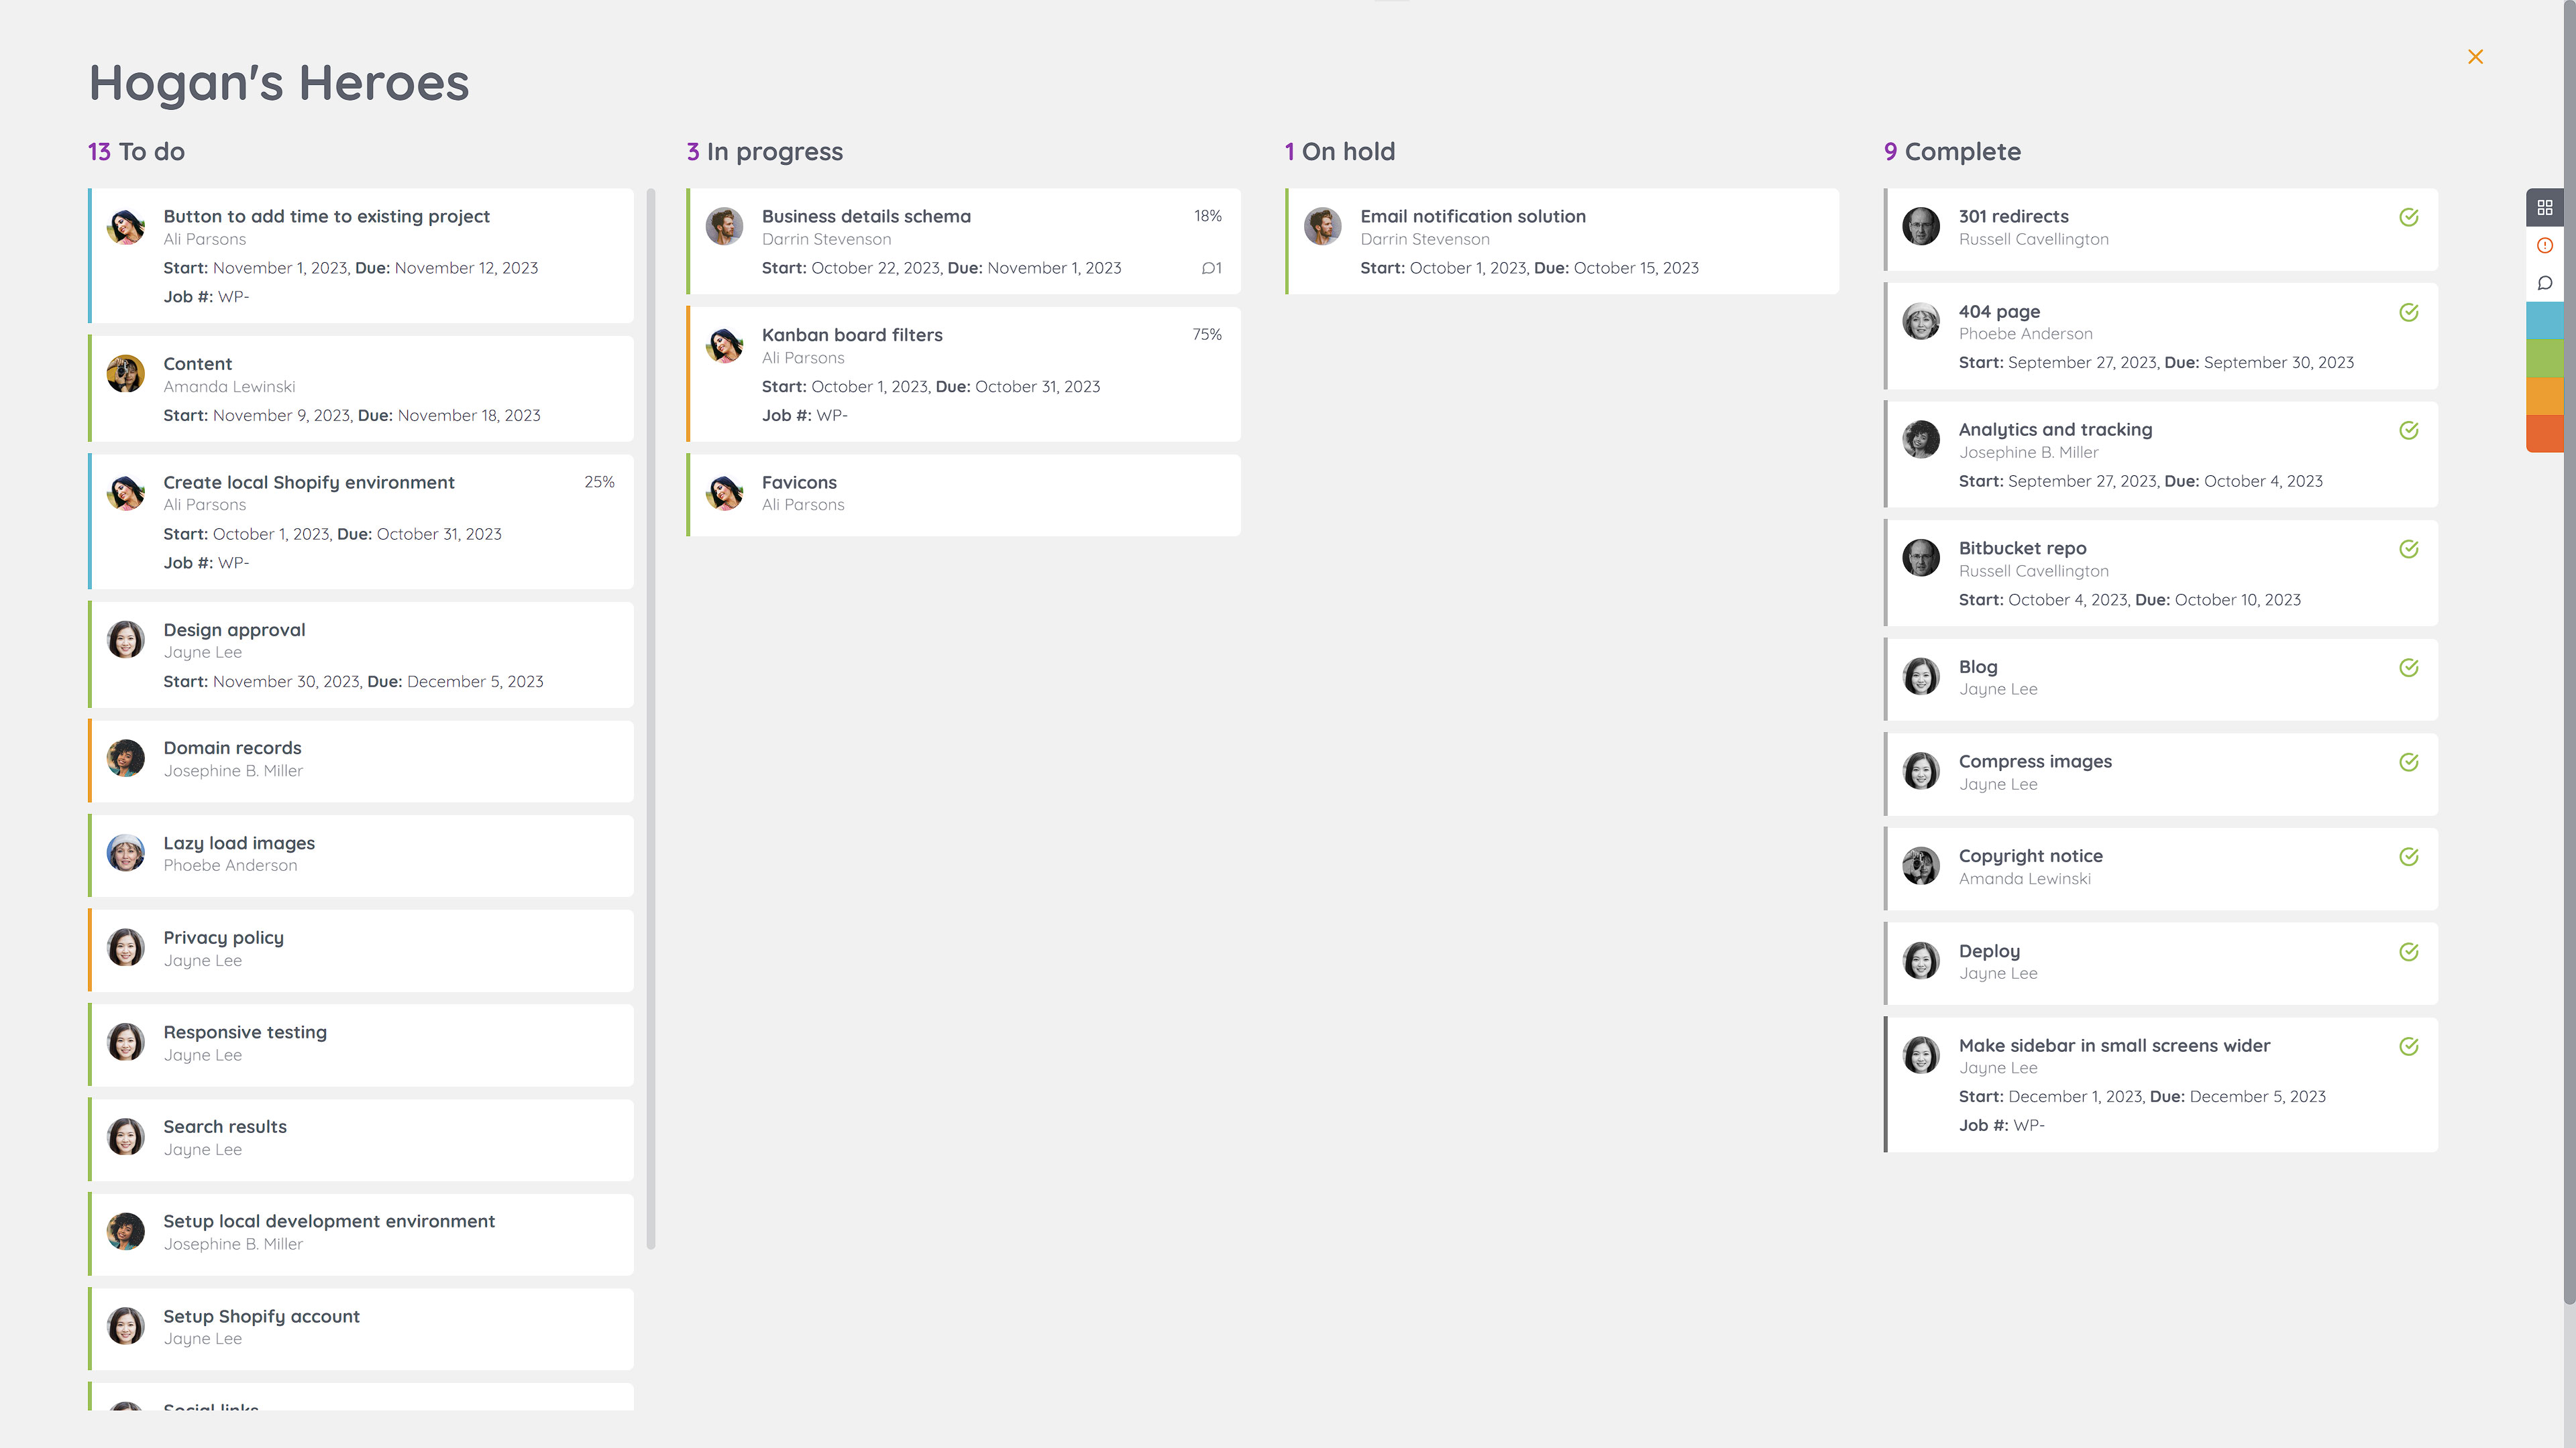Toggle the checkmark on Copyright notice task
This screenshot has height=1448, width=2576.
click(2409, 855)
